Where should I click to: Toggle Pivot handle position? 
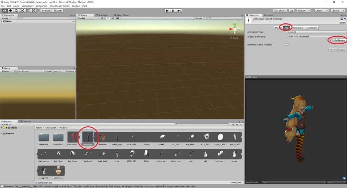(46, 11)
